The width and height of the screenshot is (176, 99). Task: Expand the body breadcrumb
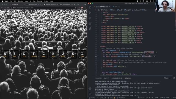[x=120, y=10]
